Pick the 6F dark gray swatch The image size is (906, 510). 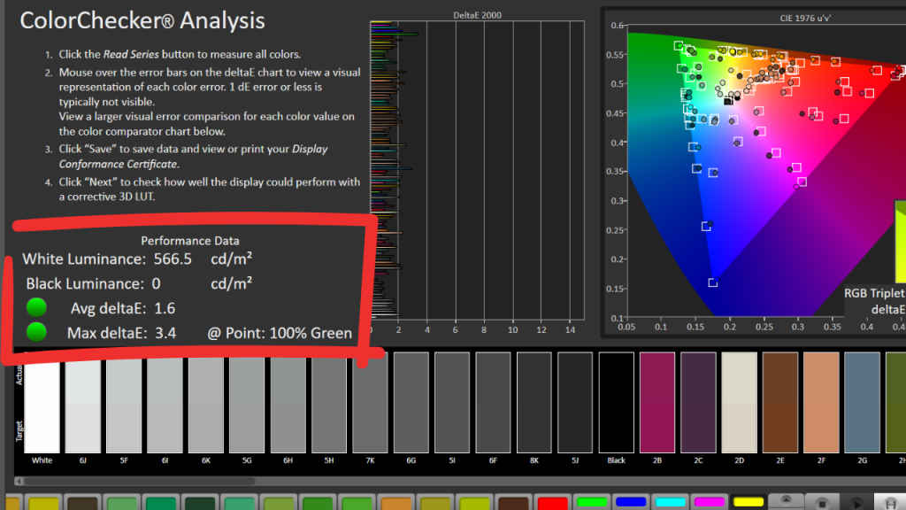pos(493,403)
